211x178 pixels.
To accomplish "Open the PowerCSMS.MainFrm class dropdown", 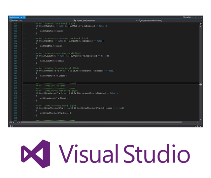I will (136, 21).
